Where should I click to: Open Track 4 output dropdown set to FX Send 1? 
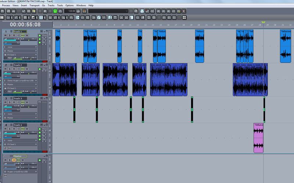(x=20, y=144)
